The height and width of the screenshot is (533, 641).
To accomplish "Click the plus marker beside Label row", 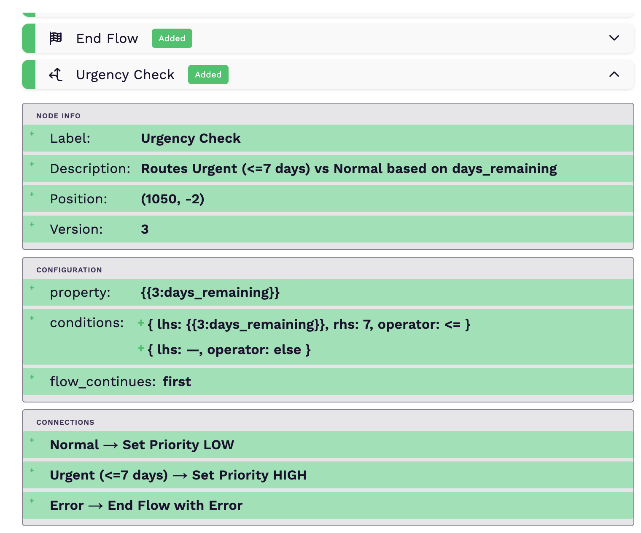I will point(32,134).
